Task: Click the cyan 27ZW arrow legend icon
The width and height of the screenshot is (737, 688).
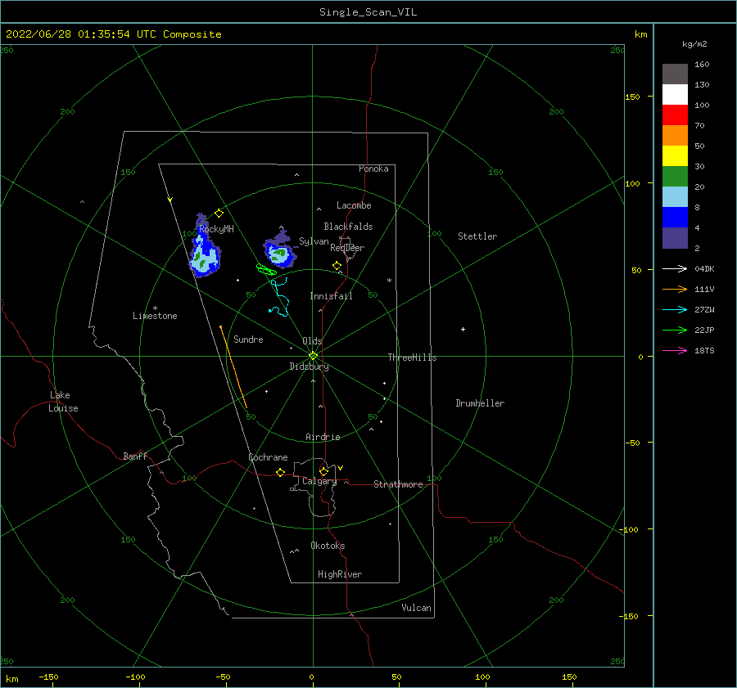Action: click(x=675, y=309)
